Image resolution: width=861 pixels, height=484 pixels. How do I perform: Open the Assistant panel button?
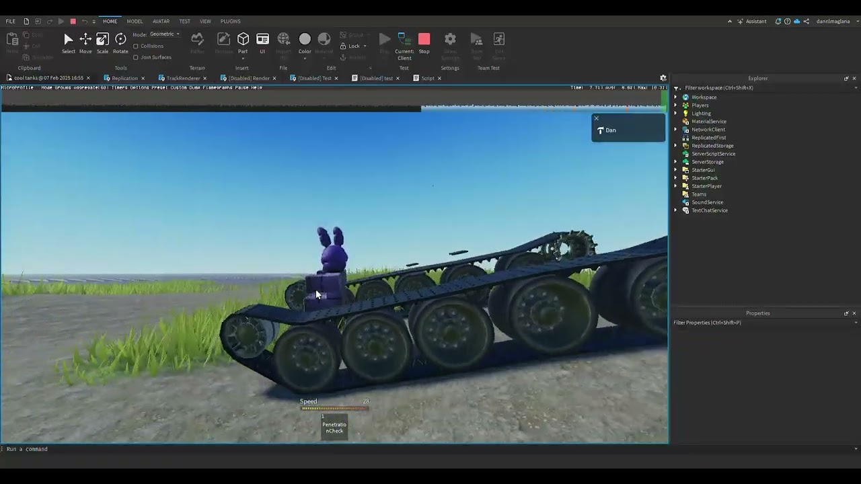tap(751, 22)
